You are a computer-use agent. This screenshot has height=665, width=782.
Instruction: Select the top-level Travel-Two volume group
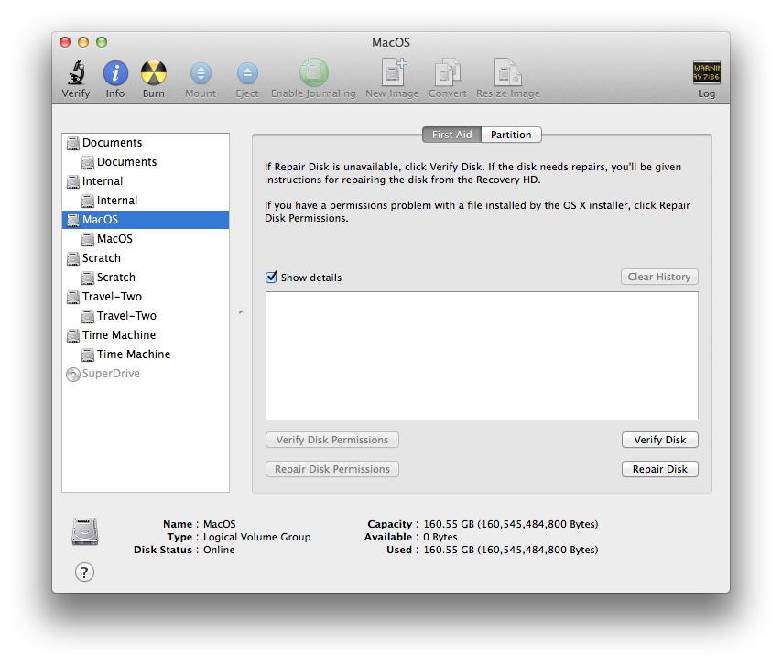tap(146, 297)
